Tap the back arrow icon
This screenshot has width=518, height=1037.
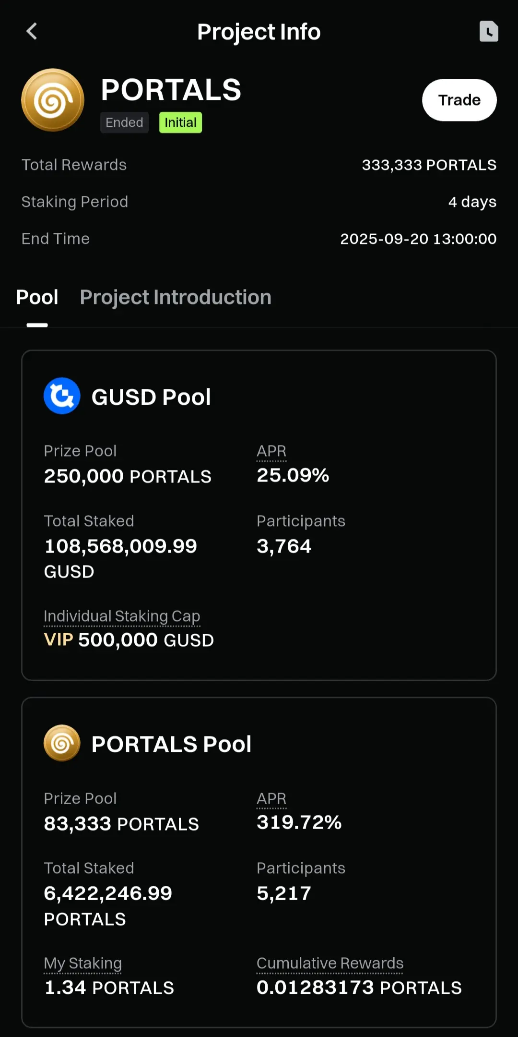click(32, 32)
